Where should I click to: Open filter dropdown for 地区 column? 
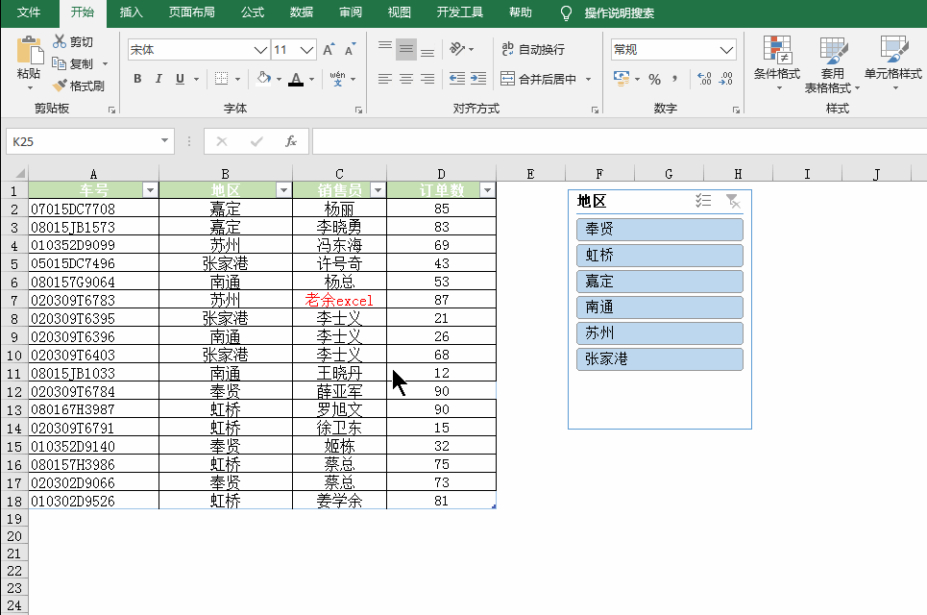(x=283, y=190)
